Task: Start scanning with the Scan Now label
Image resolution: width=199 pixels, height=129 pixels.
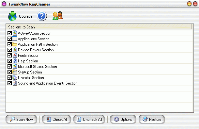Action: click(x=24, y=120)
